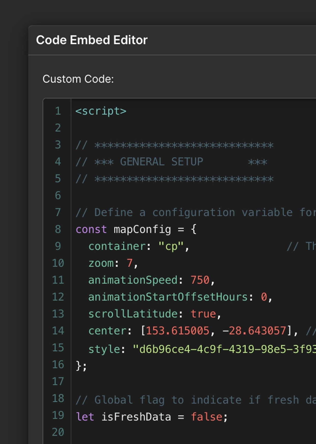Click the animationSpeed value 750
The image size is (316, 444).
tap(200, 280)
